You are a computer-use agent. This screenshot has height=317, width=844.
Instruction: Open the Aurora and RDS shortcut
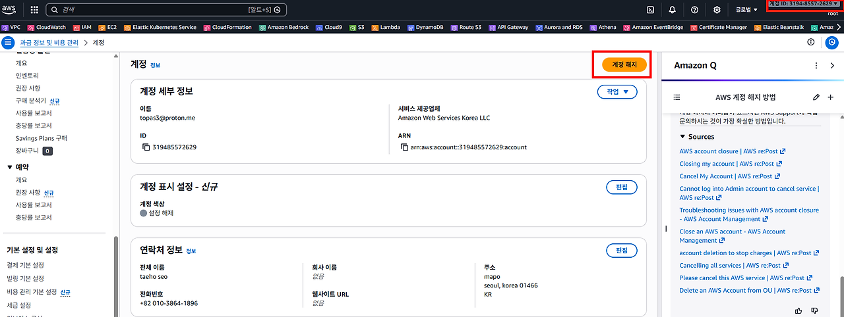click(x=559, y=28)
